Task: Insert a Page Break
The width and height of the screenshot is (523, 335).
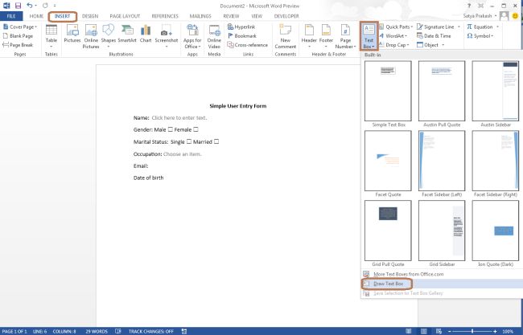Action: pos(18,45)
